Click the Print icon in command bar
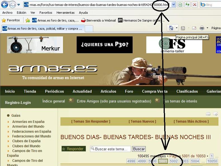This screenshot has height=166, width=221. click(202, 28)
